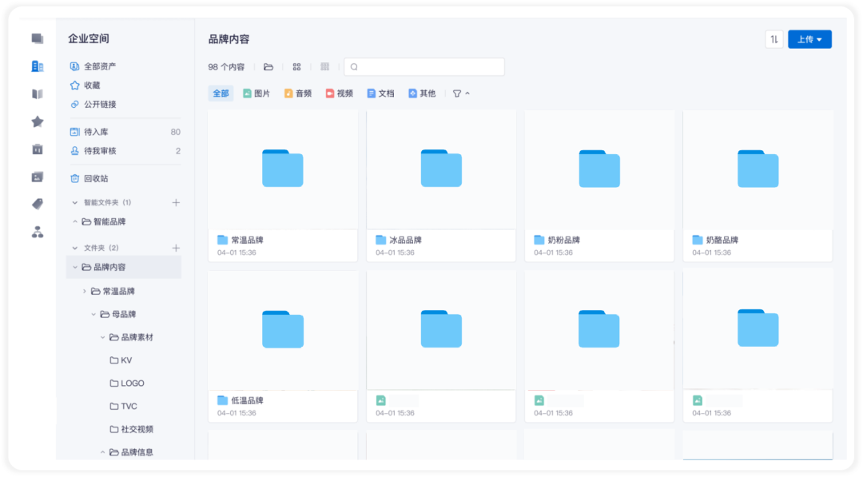Screen dimensions: 863x477
Task: Expand the 常温品牌 tree folder
Action: coord(84,291)
